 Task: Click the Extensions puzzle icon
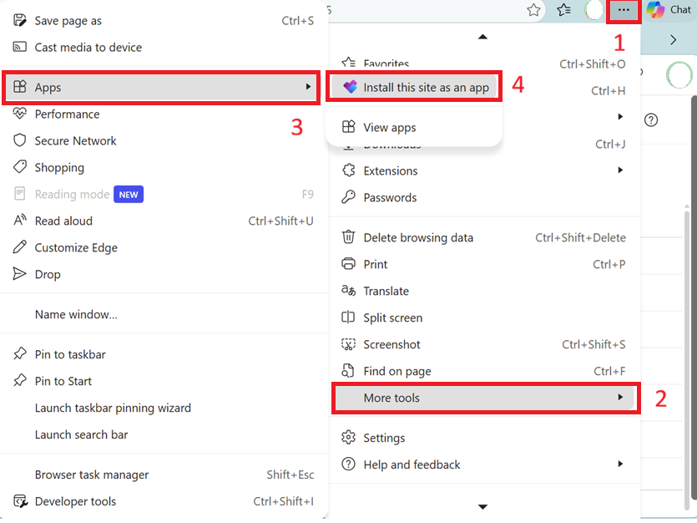(349, 170)
